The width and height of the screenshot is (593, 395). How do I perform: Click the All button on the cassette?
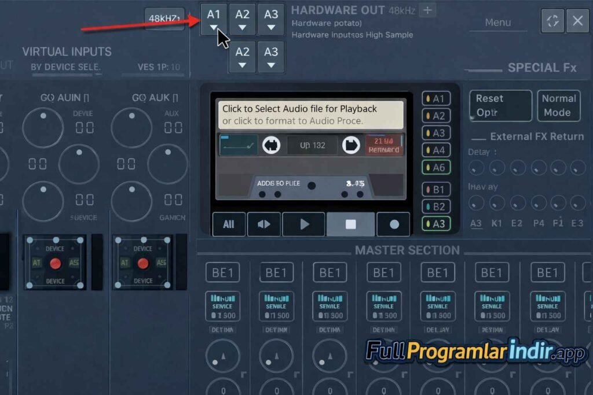(229, 224)
